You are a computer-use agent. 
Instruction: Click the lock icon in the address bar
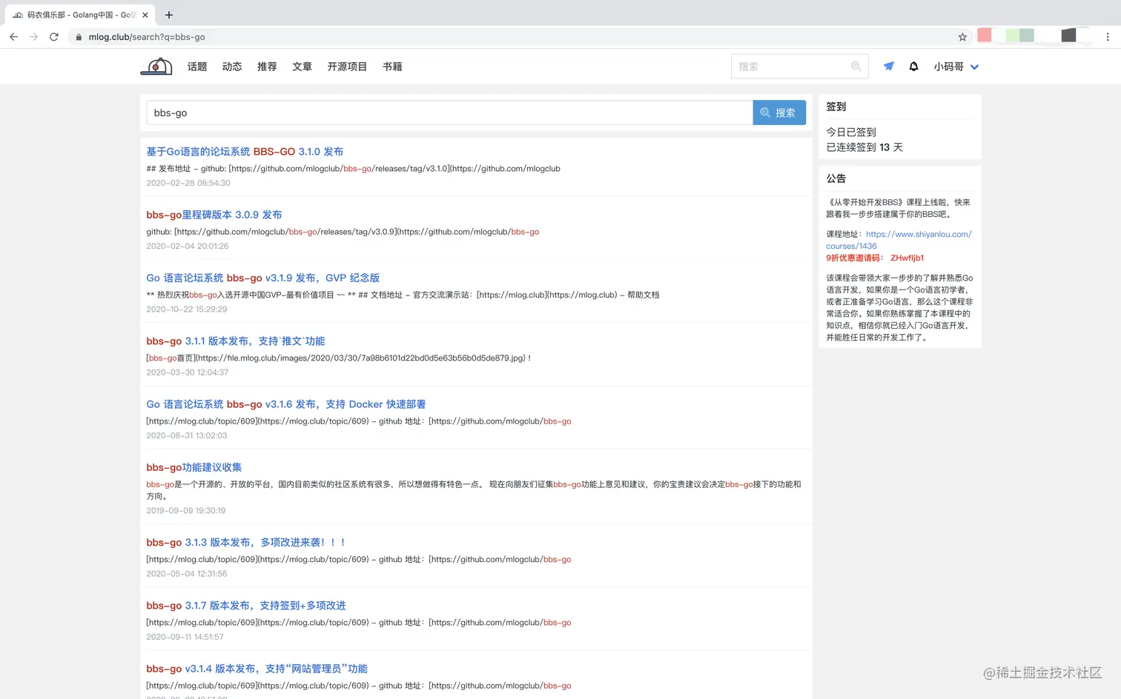pos(79,36)
